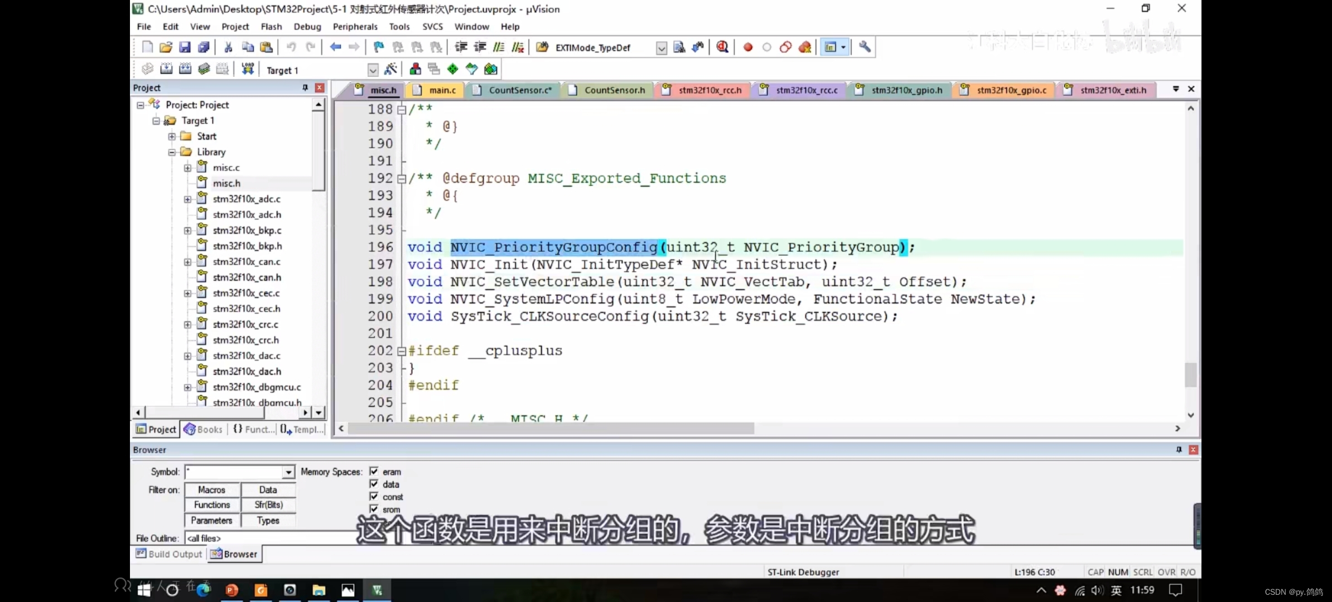Open the Project menu
This screenshot has height=602, width=1332.
pos(235,26)
